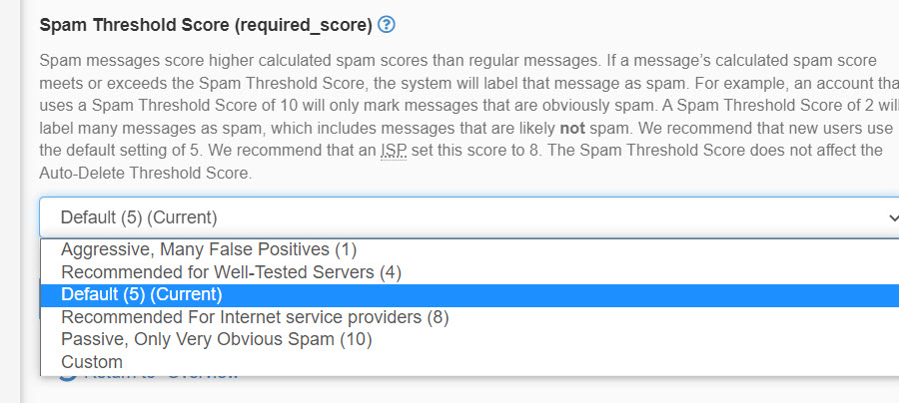Choose Passive, Only Very Obvious Spam (10)
The image size is (899, 403).
(x=216, y=340)
